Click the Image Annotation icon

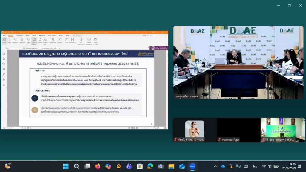point(89,40)
